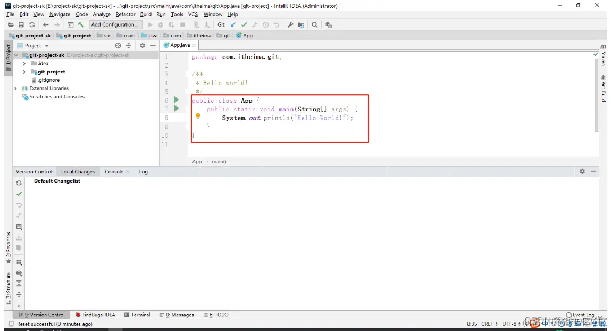Save all using the floppy disk icon
The image size is (611, 331).
click(x=21, y=24)
